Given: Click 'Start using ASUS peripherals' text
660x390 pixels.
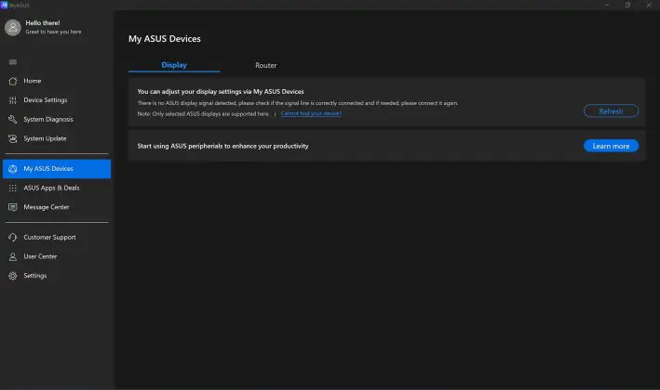Looking at the screenshot, I should (x=222, y=146).
